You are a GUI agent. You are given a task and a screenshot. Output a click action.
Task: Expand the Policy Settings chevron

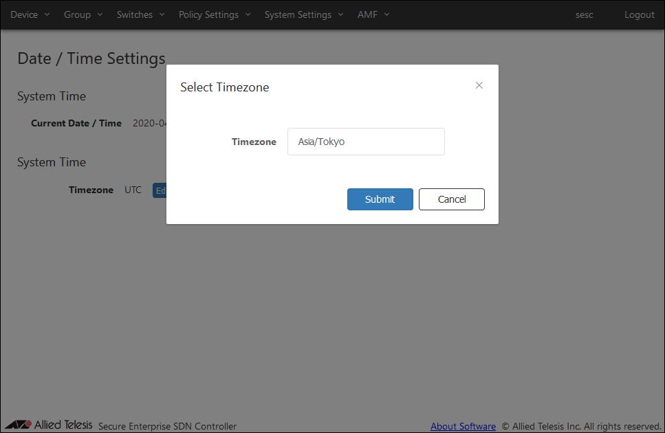[248, 14]
